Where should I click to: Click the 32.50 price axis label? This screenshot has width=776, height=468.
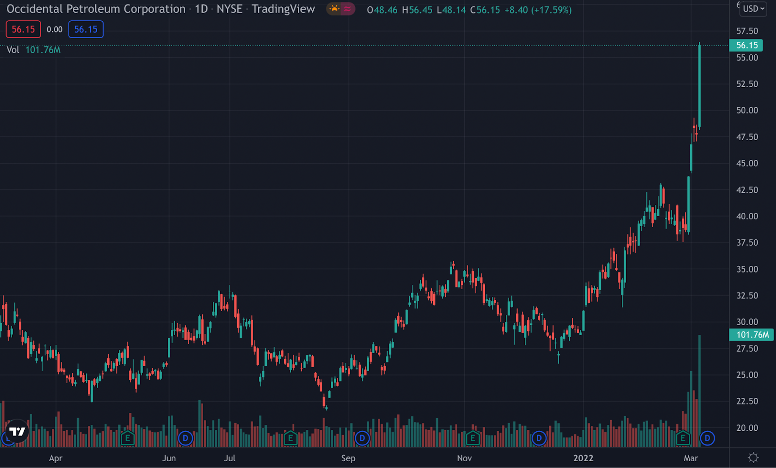coord(747,296)
